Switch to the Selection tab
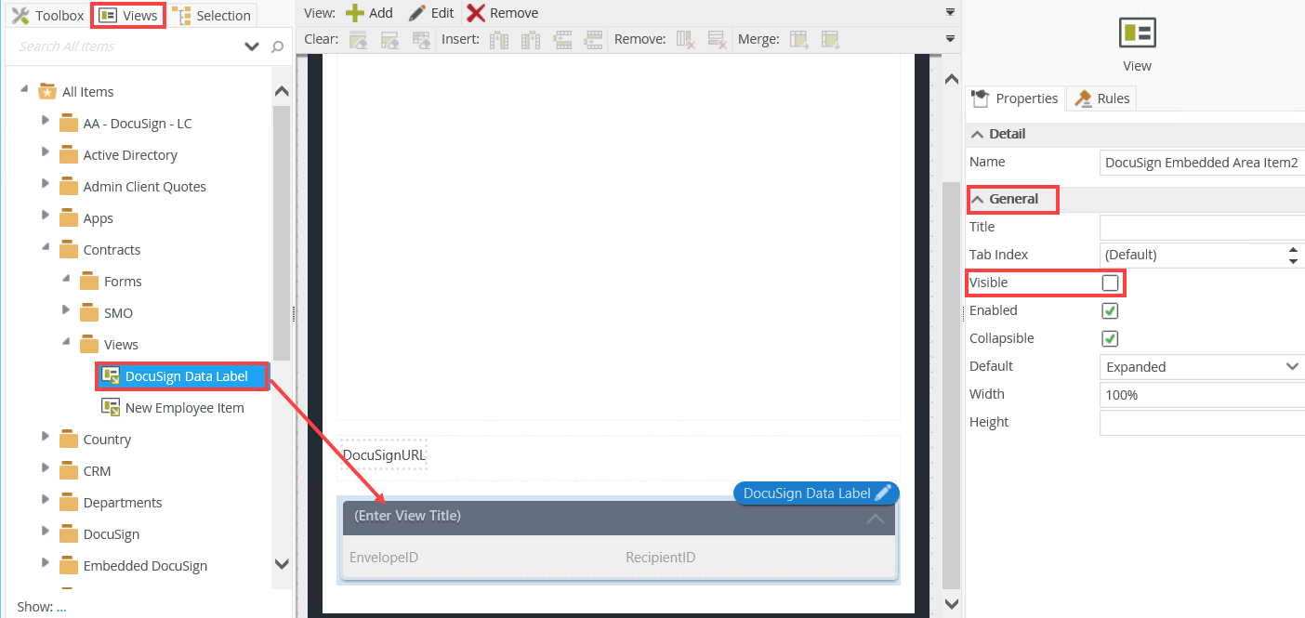1305x618 pixels. tap(213, 15)
